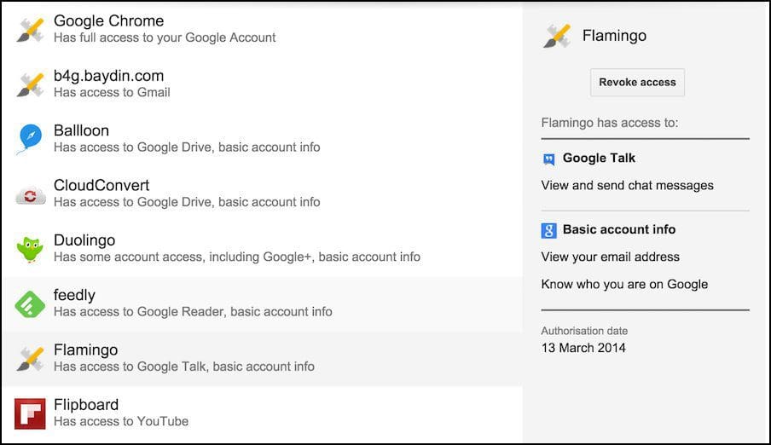This screenshot has width=771, height=445.
Task: Click the Flamingo icon in the app list
Action: (x=31, y=358)
